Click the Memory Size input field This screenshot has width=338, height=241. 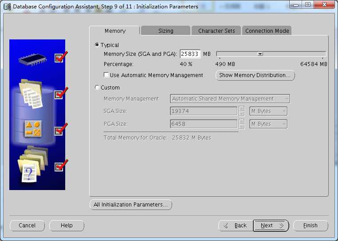tap(190, 54)
